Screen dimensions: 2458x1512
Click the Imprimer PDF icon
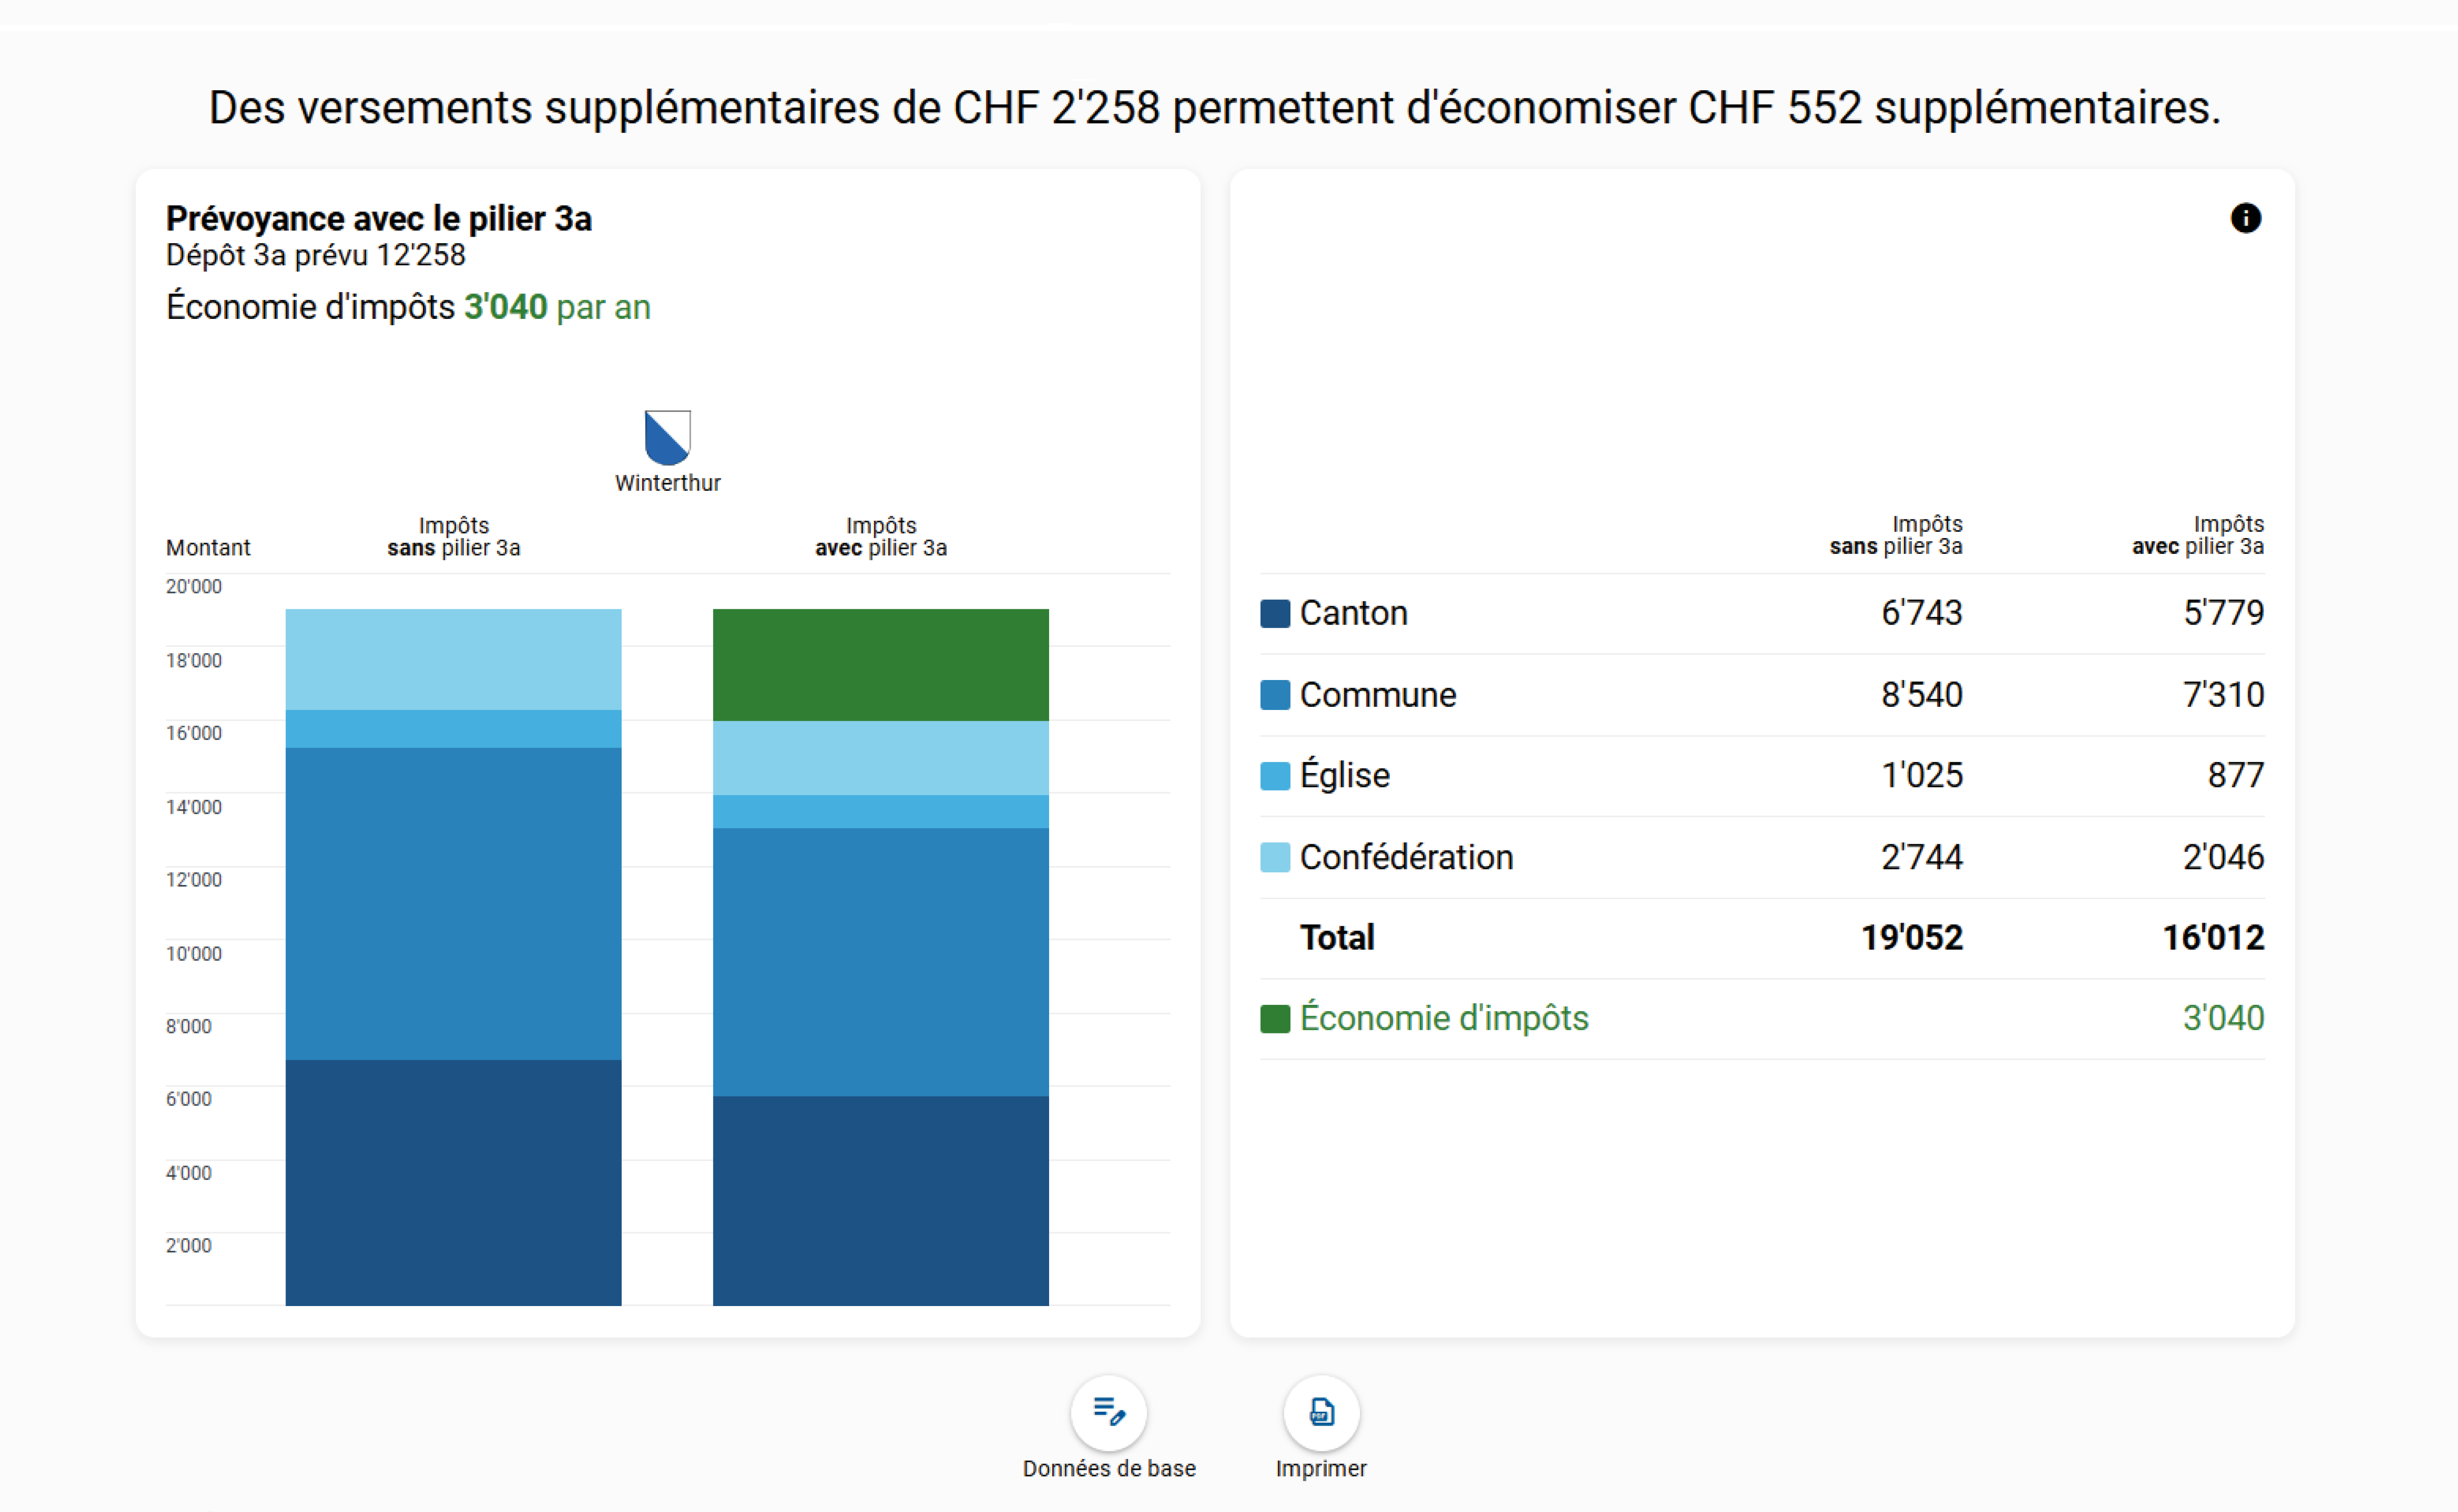(1321, 1412)
